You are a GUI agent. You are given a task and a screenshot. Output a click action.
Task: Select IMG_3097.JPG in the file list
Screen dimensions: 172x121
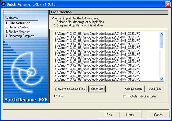97,48
